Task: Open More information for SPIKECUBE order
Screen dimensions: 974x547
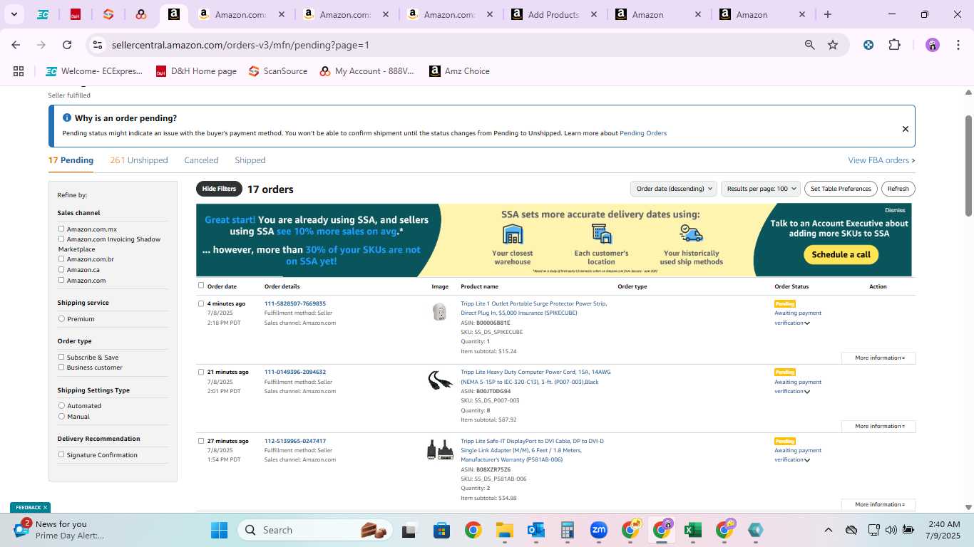Action: tap(878, 358)
